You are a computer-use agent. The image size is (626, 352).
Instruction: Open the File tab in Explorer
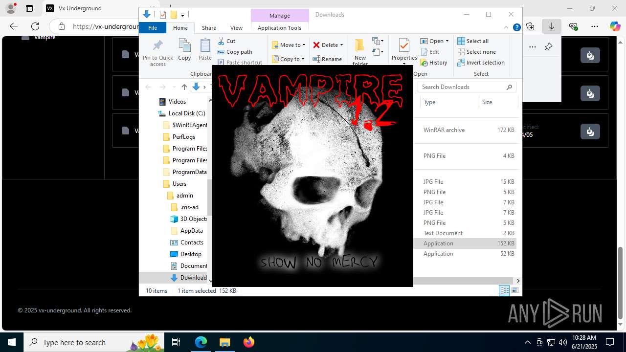coord(153,28)
